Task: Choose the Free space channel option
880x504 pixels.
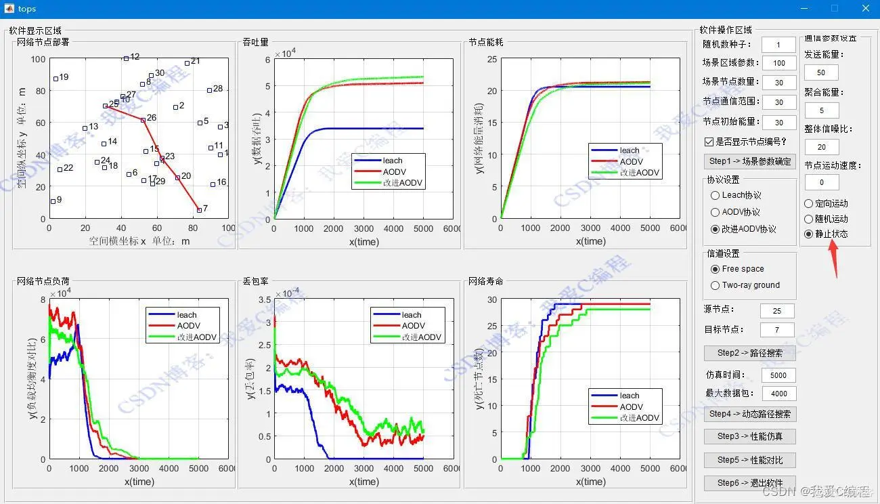Action: (715, 269)
